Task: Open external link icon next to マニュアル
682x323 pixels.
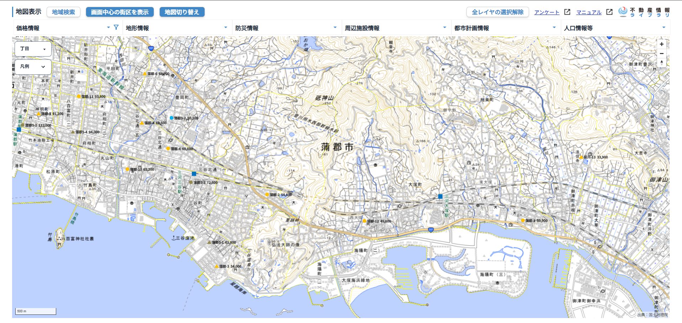Action: click(x=609, y=12)
